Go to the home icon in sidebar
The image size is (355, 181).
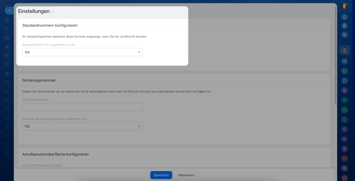(7, 20)
